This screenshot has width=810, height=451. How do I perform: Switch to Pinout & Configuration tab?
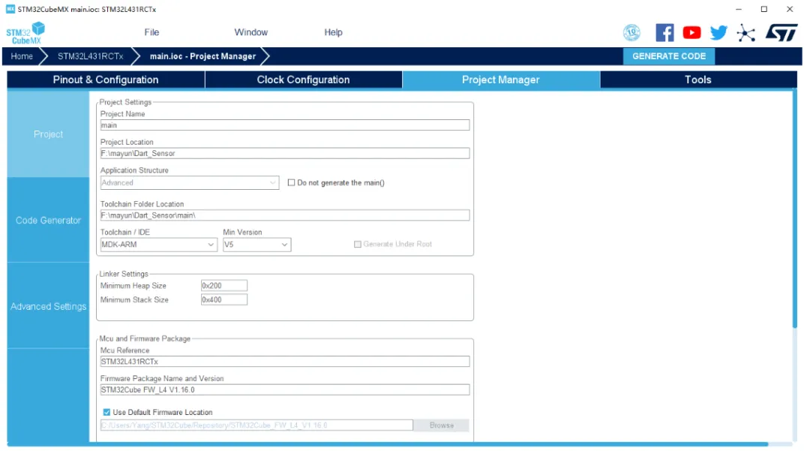pos(106,80)
